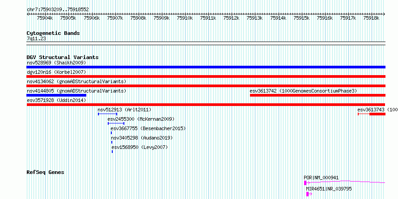Click the POR|NM_000941 gene exon arrow
Image resolution: width=398 pixels, height=199 pixels.
point(307,183)
